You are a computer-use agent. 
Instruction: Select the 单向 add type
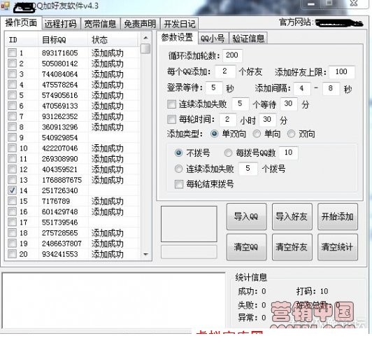[x=257, y=134]
